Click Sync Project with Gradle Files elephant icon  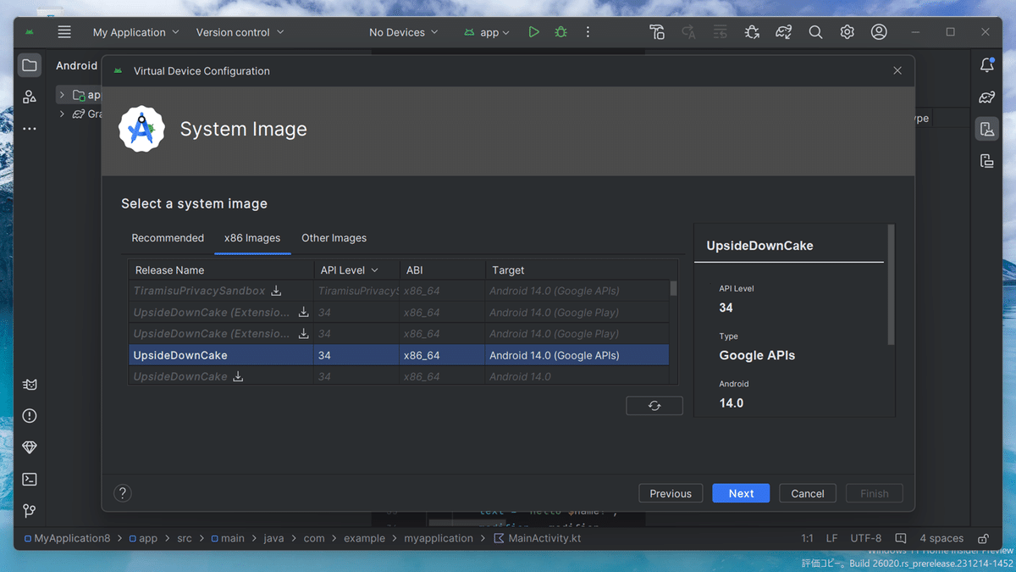(784, 32)
